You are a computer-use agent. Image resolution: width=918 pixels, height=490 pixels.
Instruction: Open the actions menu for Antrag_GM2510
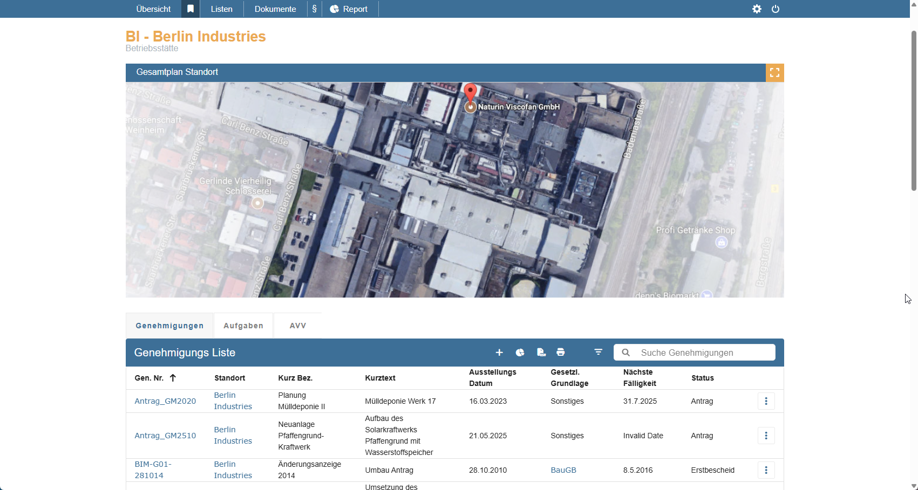[x=766, y=436]
